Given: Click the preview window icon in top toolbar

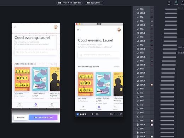Looking at the screenshot, I should tap(176, 3).
